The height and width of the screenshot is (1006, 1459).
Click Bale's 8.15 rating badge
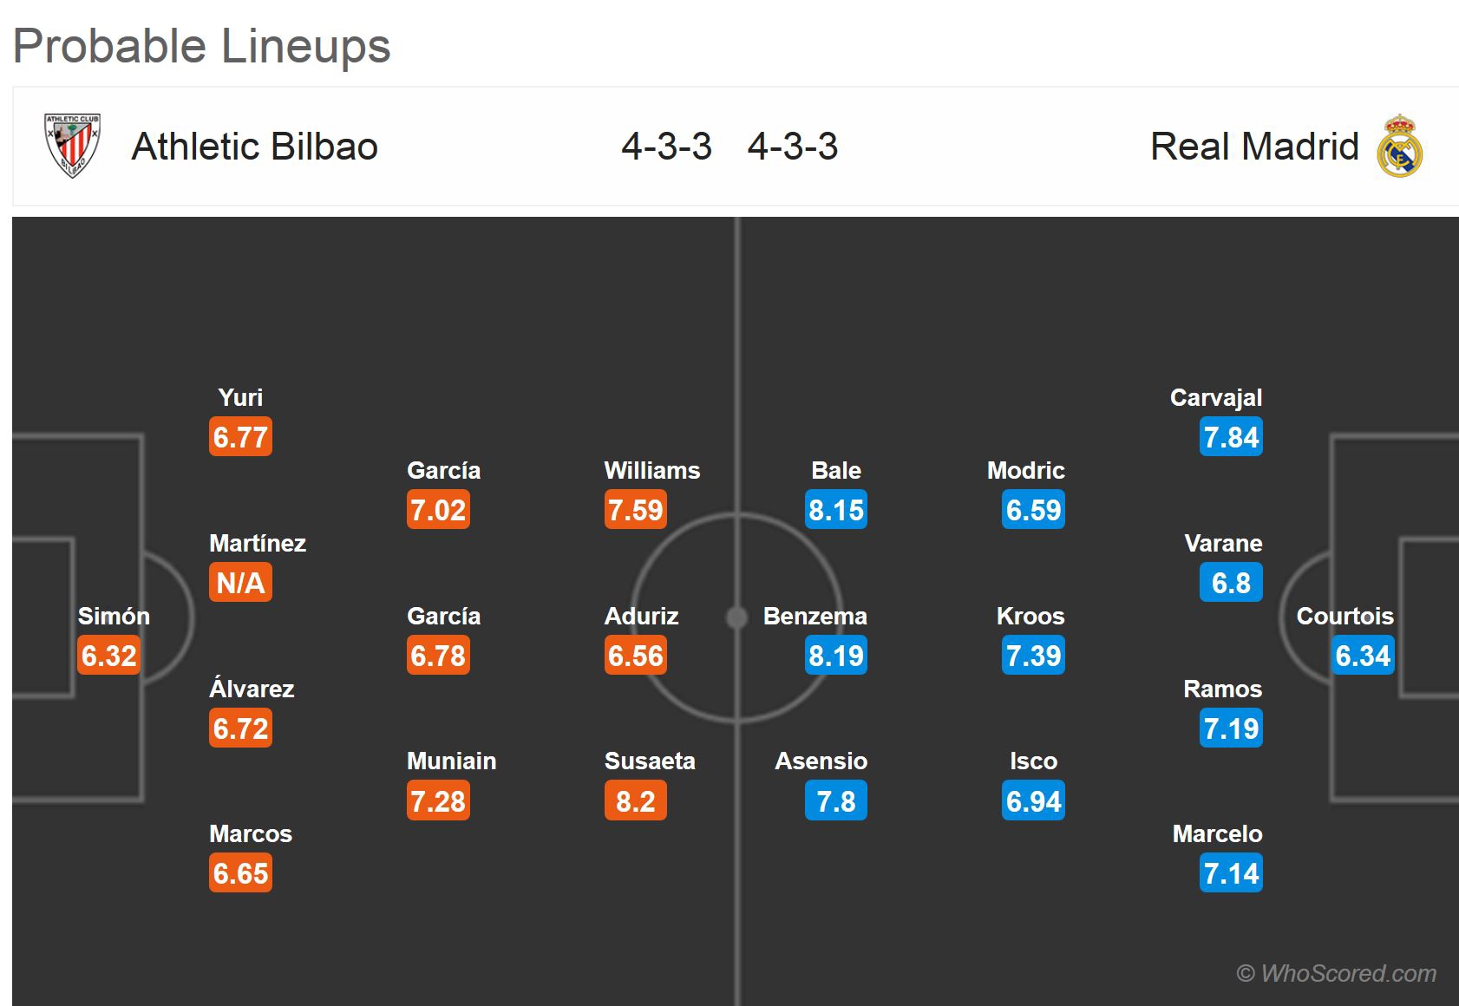point(835,510)
